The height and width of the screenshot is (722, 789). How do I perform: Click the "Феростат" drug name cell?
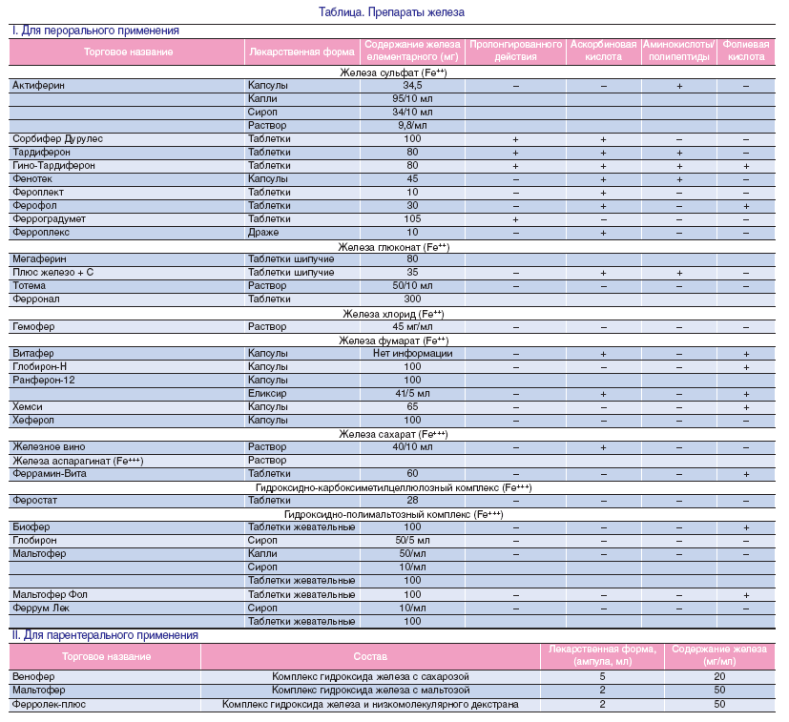click(x=36, y=501)
